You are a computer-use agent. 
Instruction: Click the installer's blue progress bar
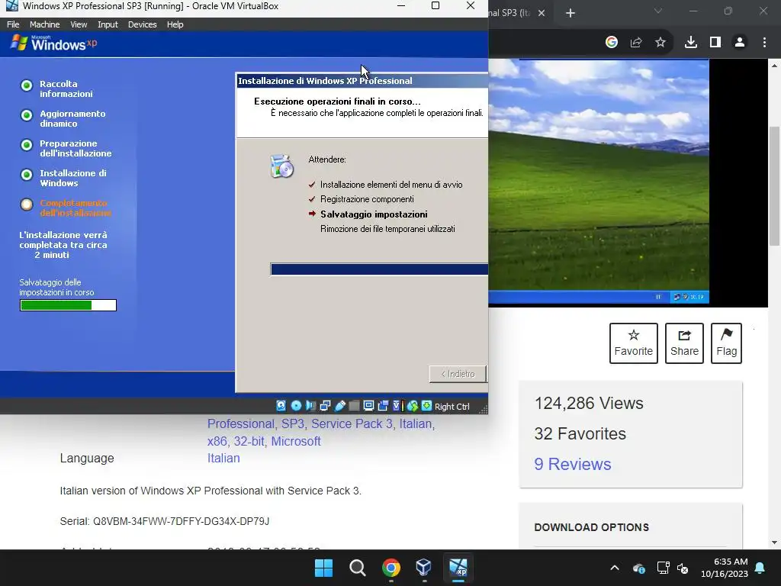point(379,269)
